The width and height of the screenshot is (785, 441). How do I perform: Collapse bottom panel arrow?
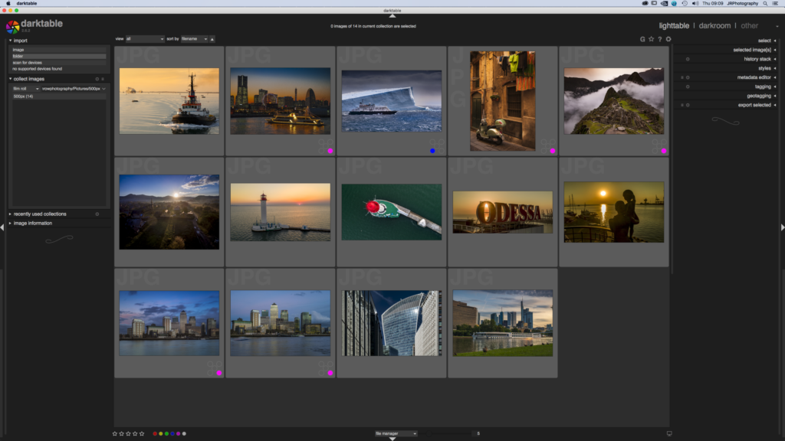(392, 439)
